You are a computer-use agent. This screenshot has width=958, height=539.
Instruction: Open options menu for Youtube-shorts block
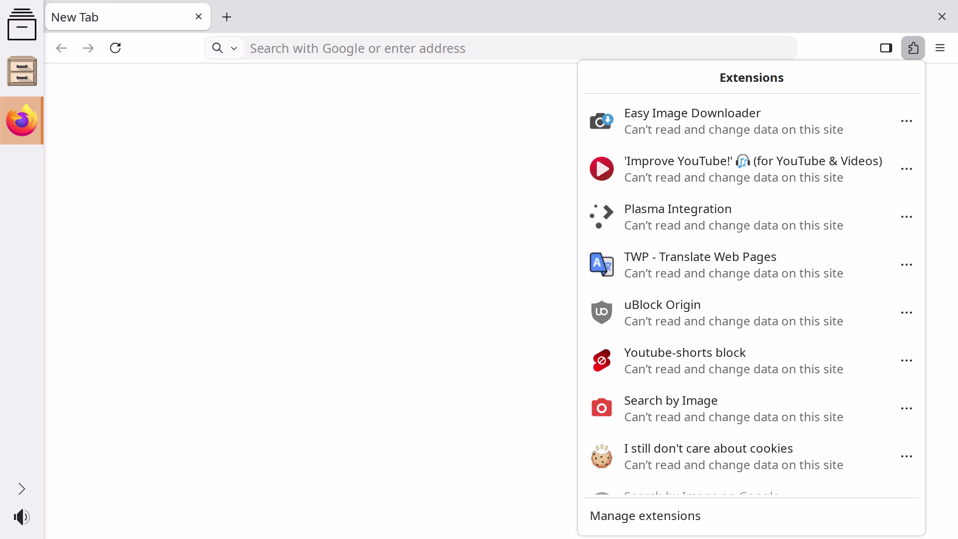pyautogui.click(x=907, y=360)
